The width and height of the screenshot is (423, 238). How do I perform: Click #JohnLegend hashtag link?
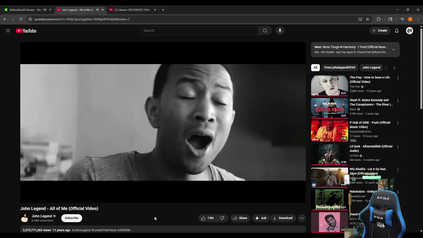[81, 230]
